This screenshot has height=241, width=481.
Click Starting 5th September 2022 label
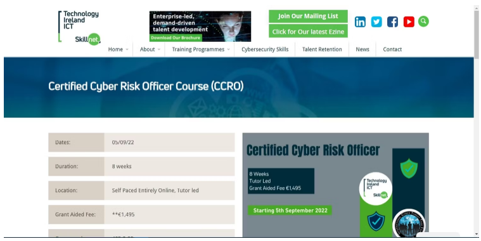click(290, 211)
